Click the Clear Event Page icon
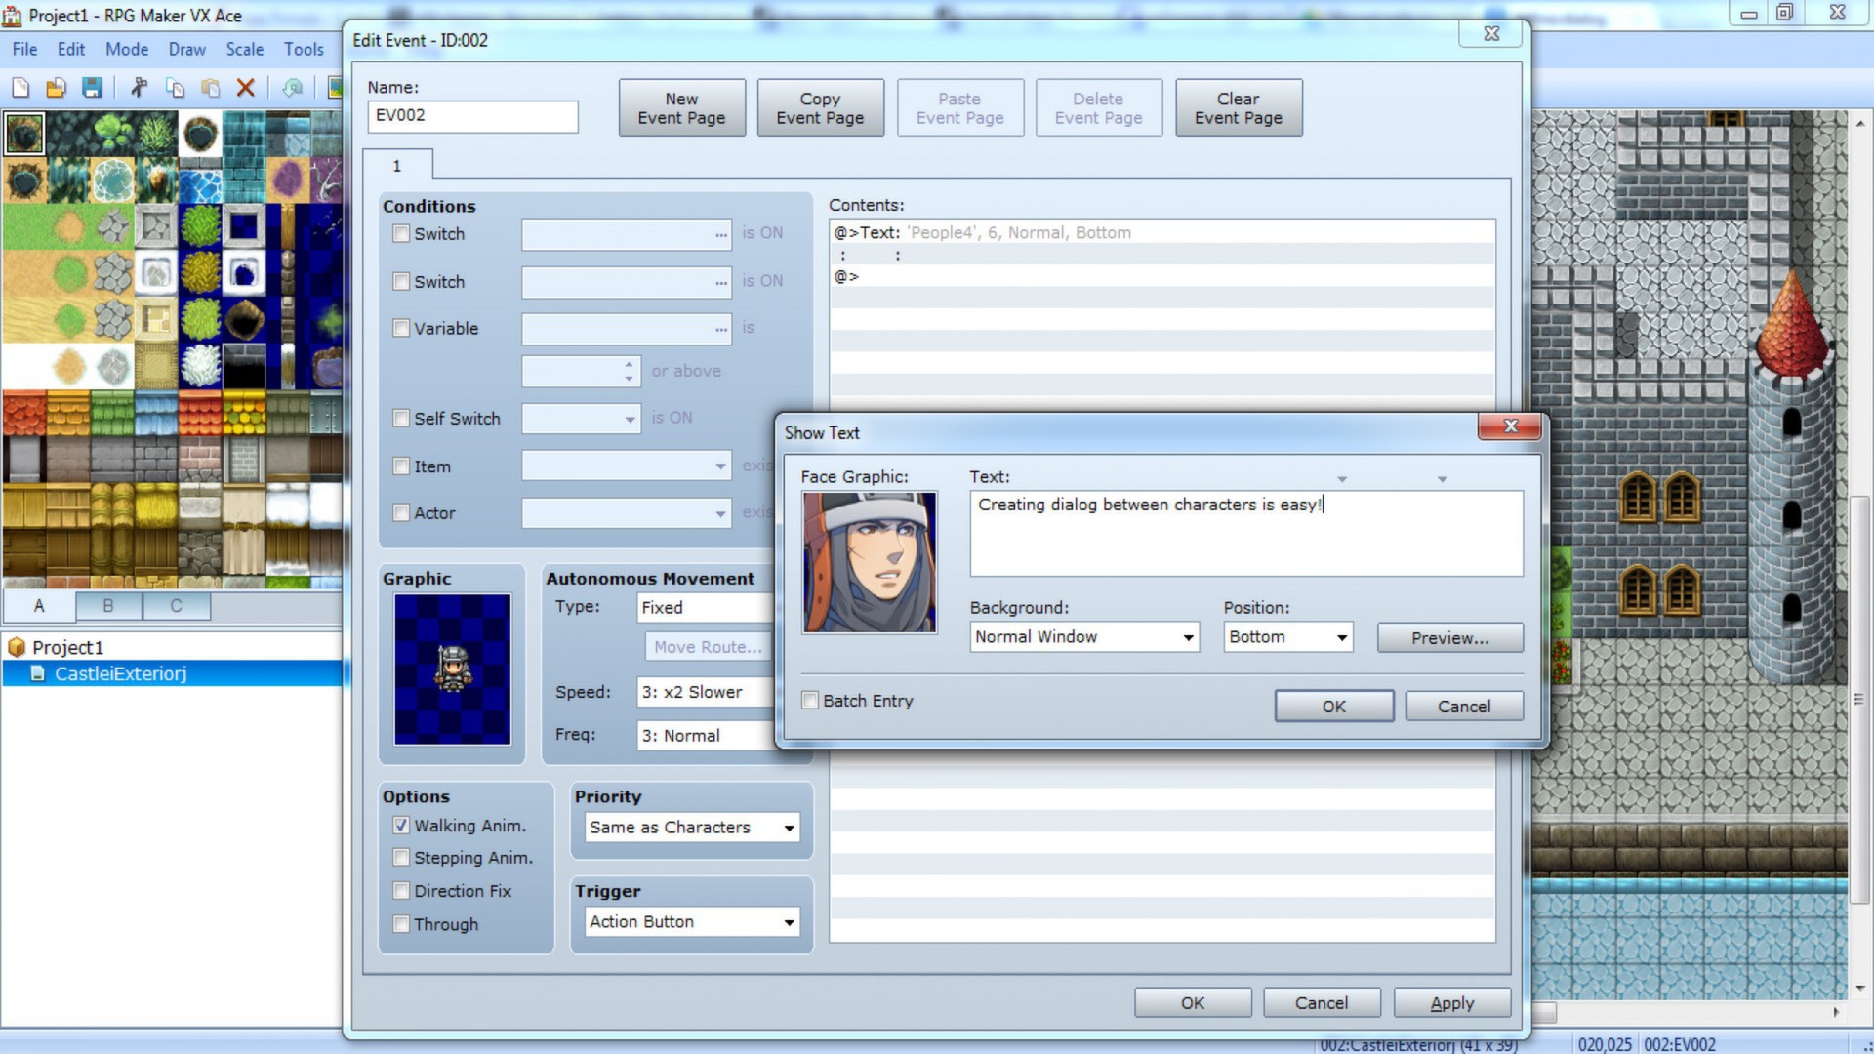Viewport: 1874px width, 1054px height. point(1237,108)
